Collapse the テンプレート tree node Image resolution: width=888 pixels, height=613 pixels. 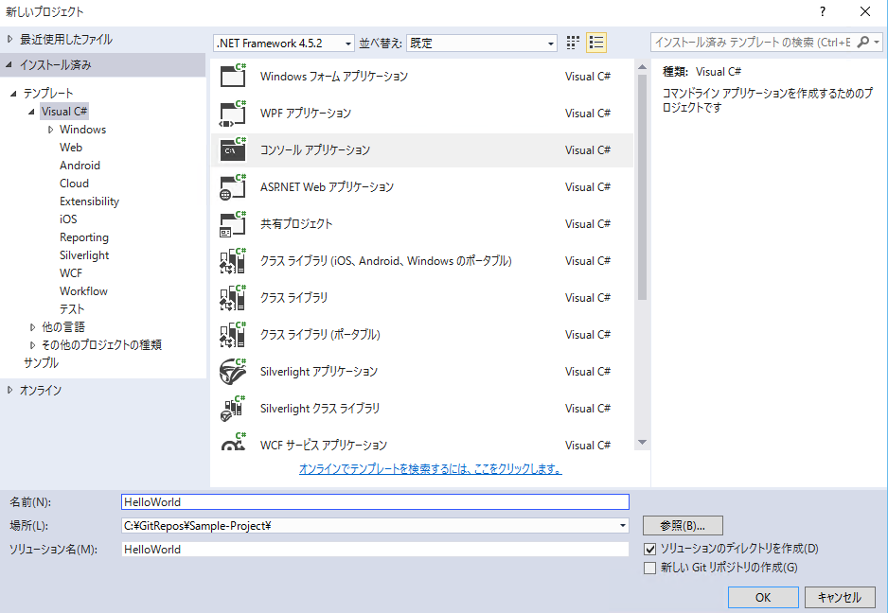point(13,94)
